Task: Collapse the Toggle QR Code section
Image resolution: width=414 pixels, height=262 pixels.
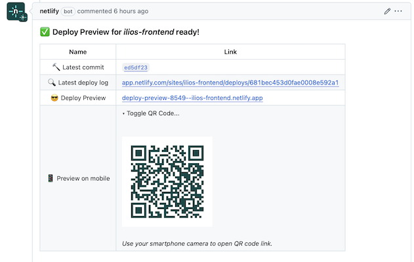Action: (151, 113)
